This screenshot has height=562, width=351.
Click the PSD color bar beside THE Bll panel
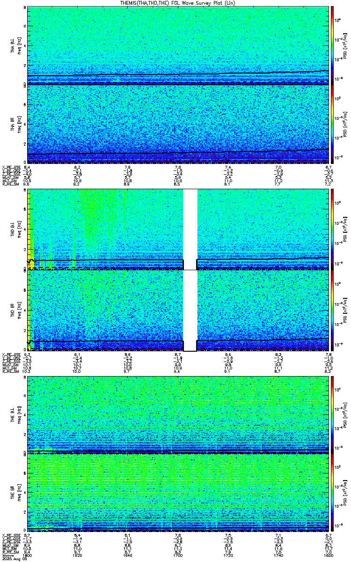pos(332,492)
